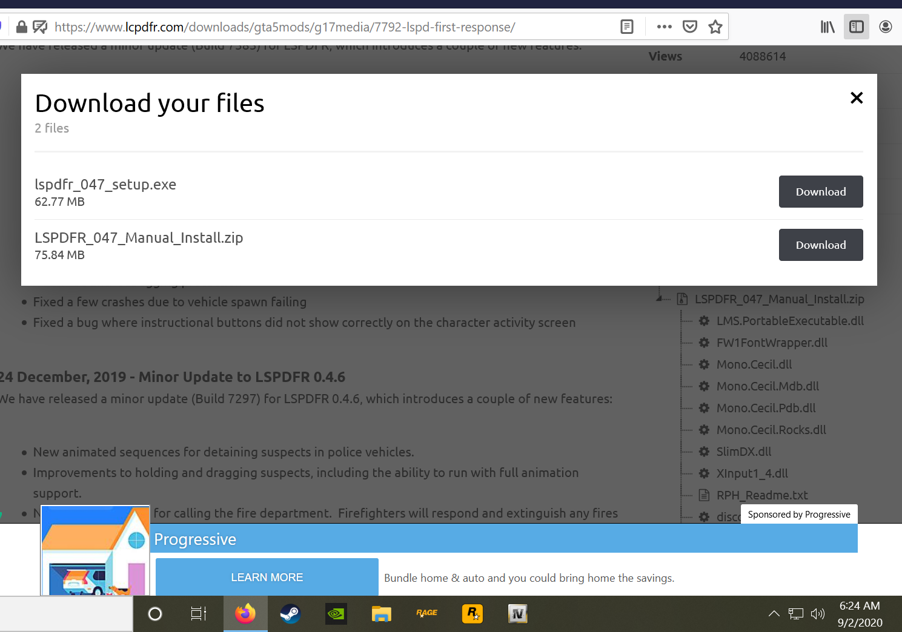Close the Download your files dialog

pyautogui.click(x=857, y=97)
